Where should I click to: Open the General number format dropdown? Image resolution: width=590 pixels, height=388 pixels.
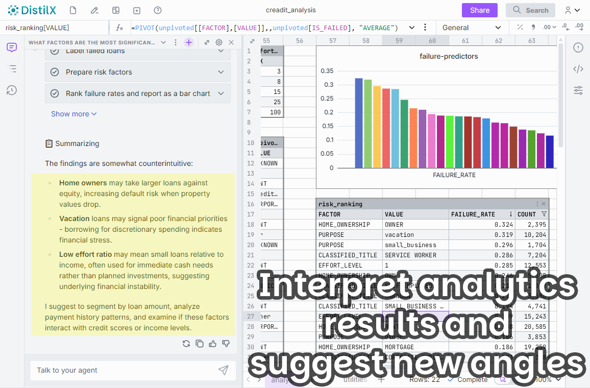coord(471,28)
